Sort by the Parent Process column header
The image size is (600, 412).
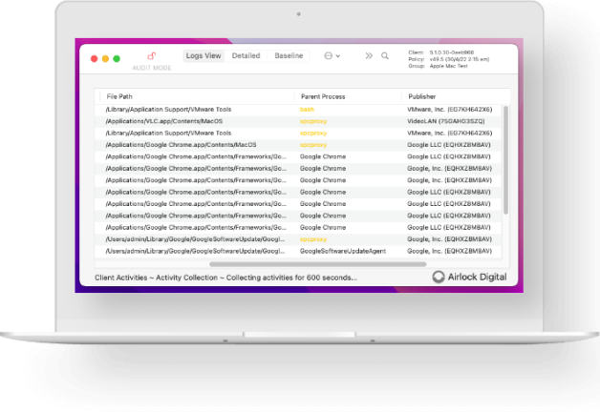coord(323,96)
